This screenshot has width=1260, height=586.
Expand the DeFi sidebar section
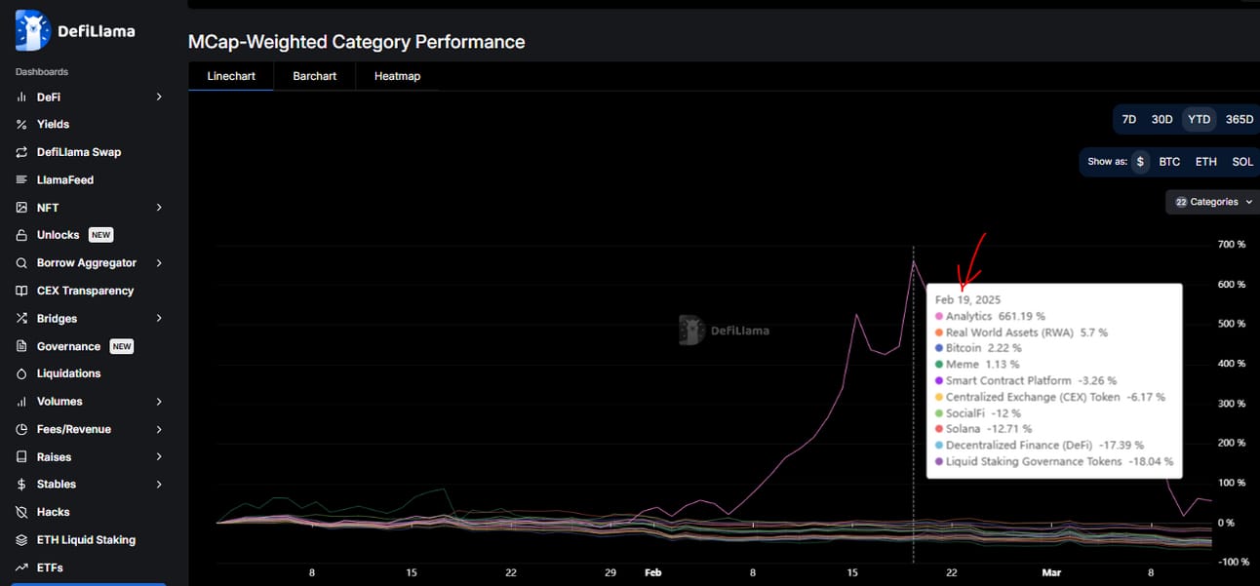coord(159,98)
